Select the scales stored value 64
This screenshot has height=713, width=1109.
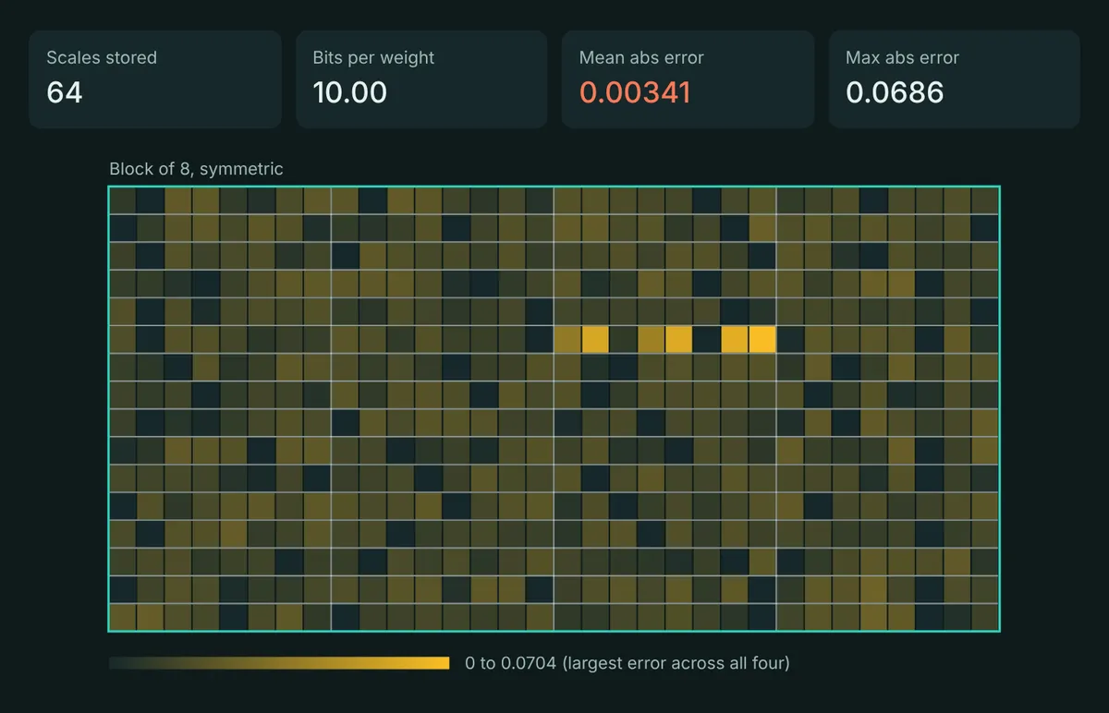coord(65,92)
